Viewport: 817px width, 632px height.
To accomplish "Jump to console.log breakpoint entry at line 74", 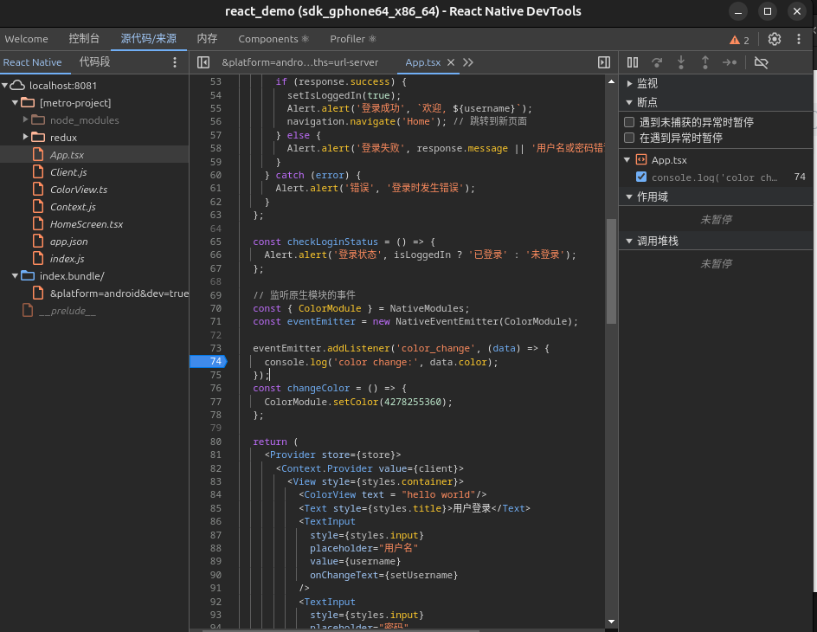I will [x=714, y=177].
